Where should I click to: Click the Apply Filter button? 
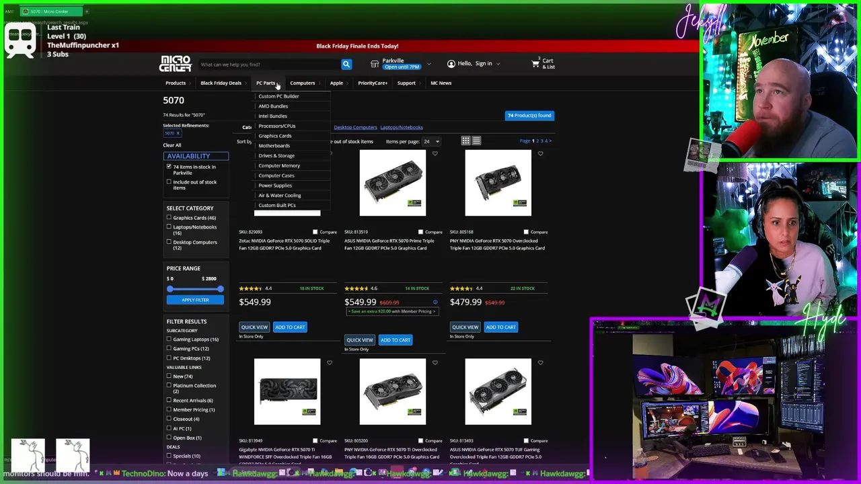195,300
